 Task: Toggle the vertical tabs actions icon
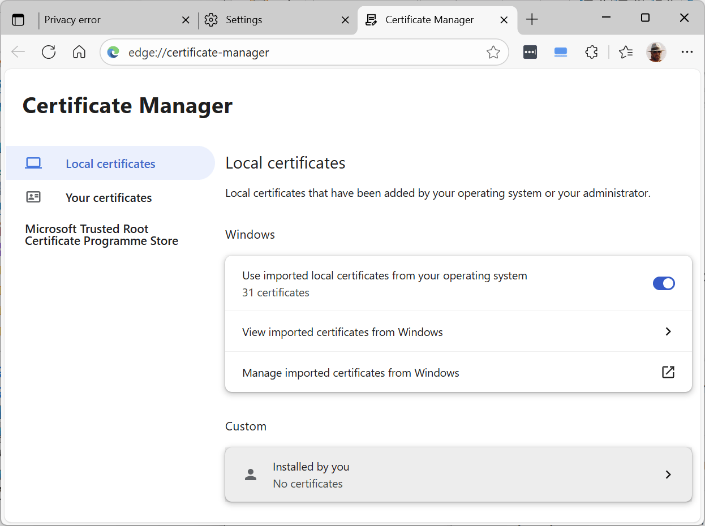[x=19, y=20]
